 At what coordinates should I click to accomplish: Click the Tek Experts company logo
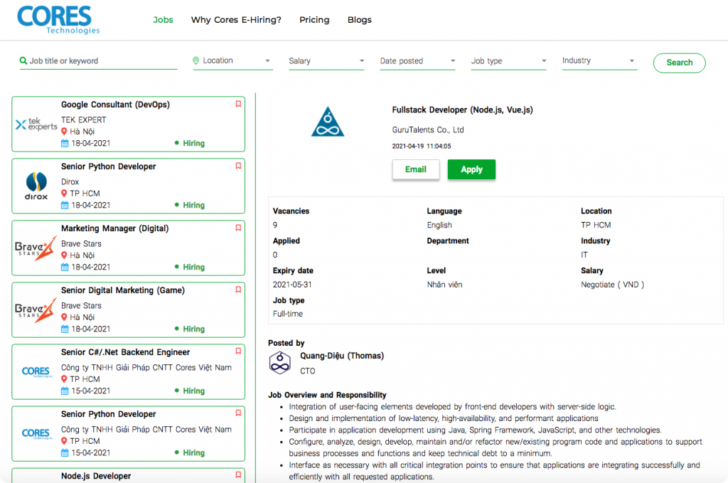pos(36,124)
